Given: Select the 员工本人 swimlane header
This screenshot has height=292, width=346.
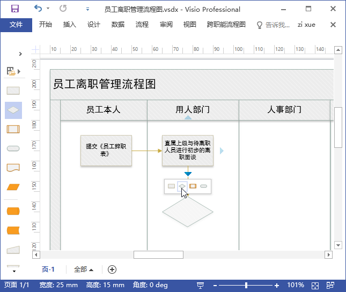Looking at the screenshot, I should click(104, 110).
